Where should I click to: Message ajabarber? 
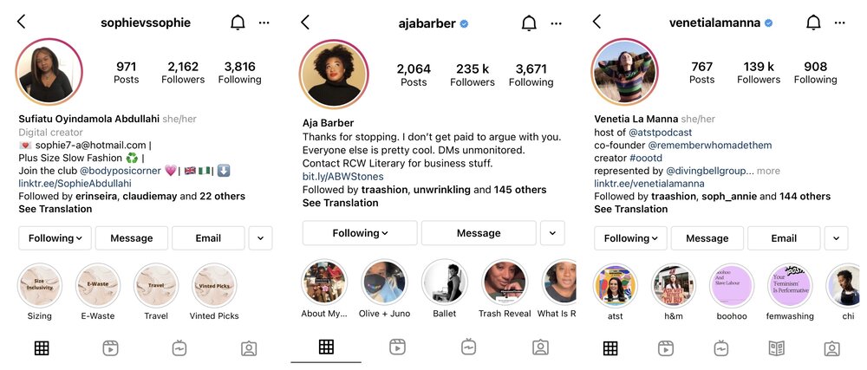pyautogui.click(x=479, y=233)
